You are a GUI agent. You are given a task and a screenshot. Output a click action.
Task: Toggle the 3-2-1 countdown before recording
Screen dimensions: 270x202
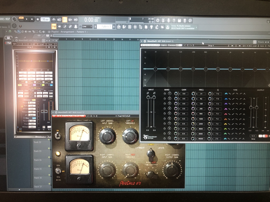click(65, 20)
